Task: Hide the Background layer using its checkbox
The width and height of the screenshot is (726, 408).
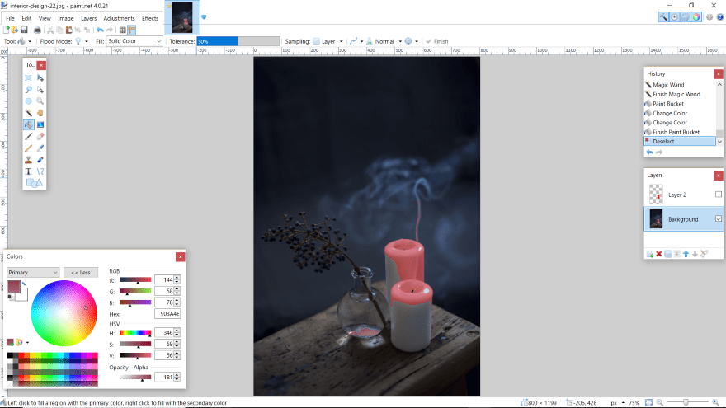Action: [x=718, y=218]
